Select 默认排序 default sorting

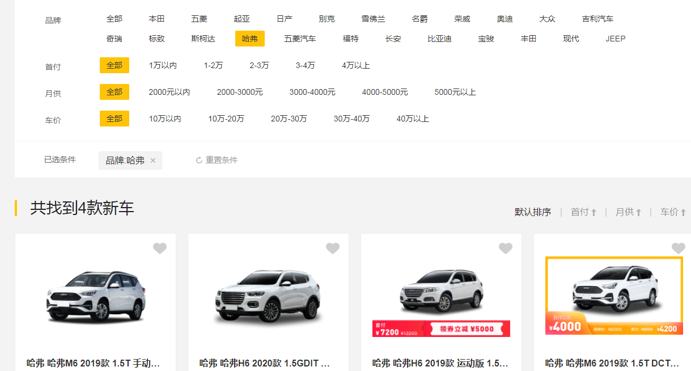(x=532, y=212)
